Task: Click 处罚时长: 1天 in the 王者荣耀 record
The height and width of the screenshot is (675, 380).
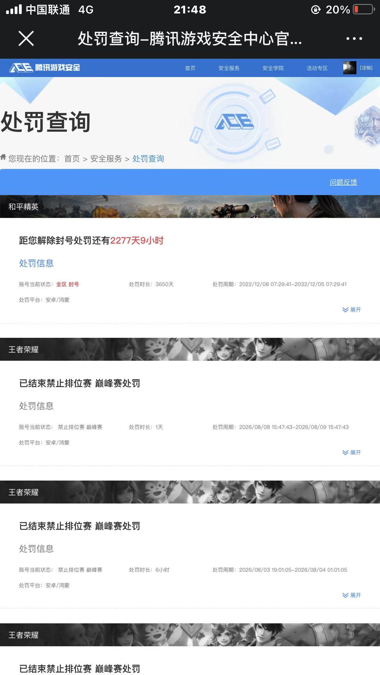Action: click(146, 427)
